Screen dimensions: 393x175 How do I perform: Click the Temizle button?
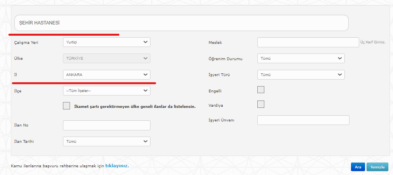click(377, 167)
